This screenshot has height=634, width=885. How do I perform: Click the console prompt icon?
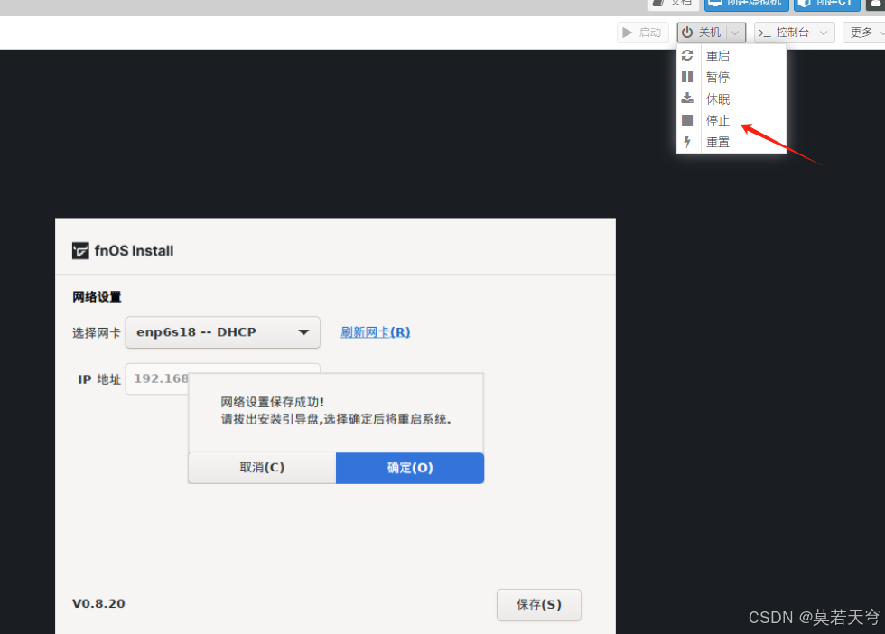click(x=765, y=33)
